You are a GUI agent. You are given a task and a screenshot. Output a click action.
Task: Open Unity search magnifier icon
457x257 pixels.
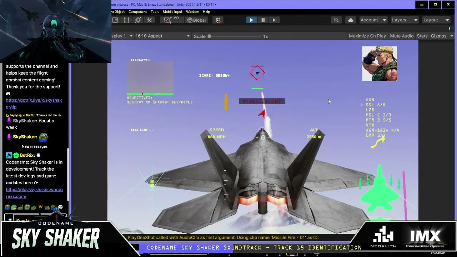tap(336, 20)
